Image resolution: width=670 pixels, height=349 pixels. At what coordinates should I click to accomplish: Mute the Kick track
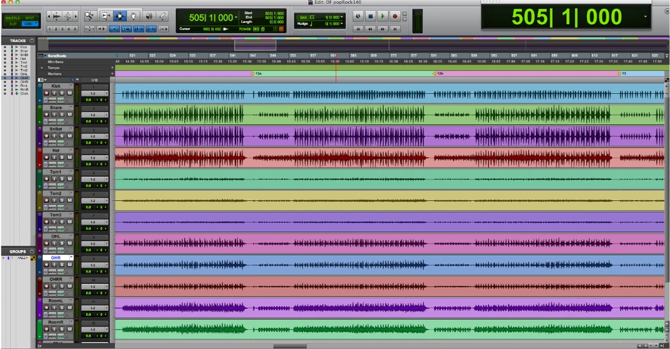point(70,93)
